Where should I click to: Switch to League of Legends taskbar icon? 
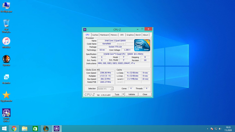(46, 129)
